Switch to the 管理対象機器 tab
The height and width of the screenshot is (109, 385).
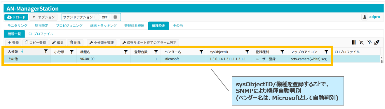coord(134,26)
